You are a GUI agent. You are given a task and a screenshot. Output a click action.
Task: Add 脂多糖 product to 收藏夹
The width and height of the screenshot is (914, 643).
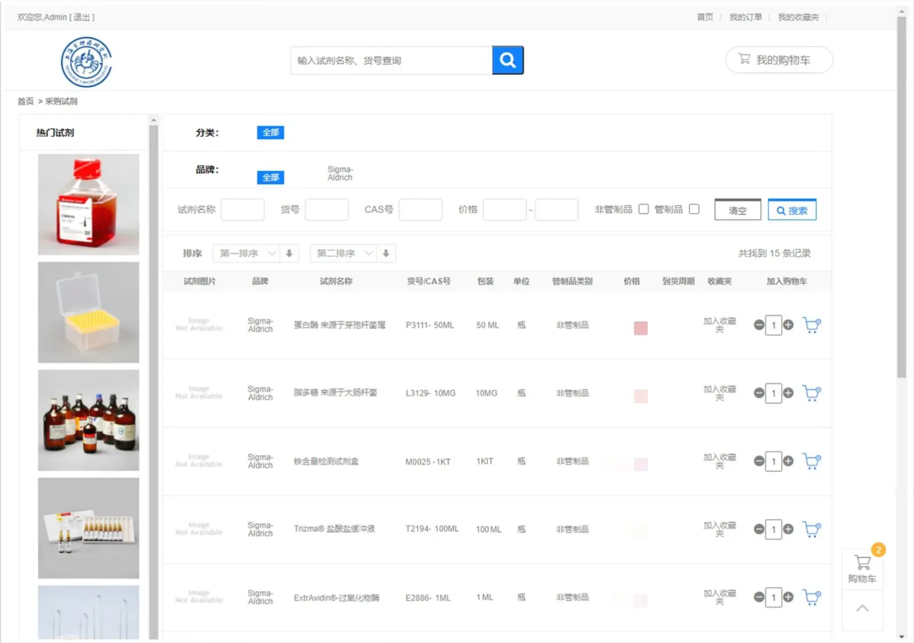720,393
